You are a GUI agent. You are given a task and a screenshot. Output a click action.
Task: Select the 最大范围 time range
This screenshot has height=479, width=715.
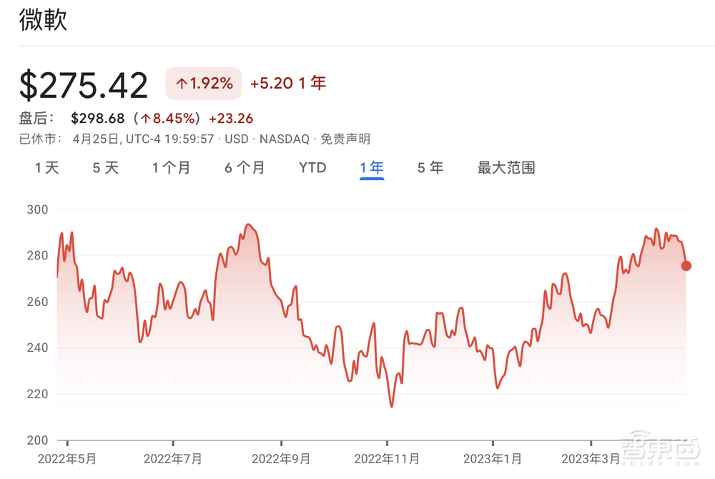pyautogui.click(x=506, y=167)
